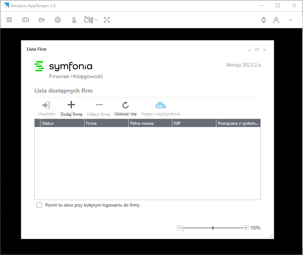The image size is (303, 255).
Task: Click the Lista dostępnych firm heading
Action: [64, 90]
